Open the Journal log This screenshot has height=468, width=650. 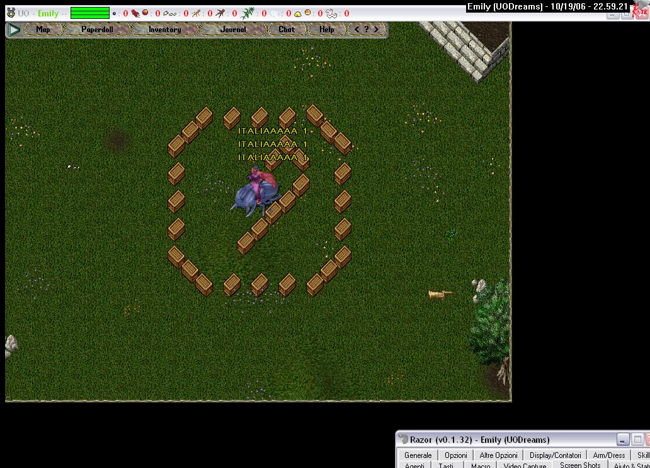coord(234,30)
